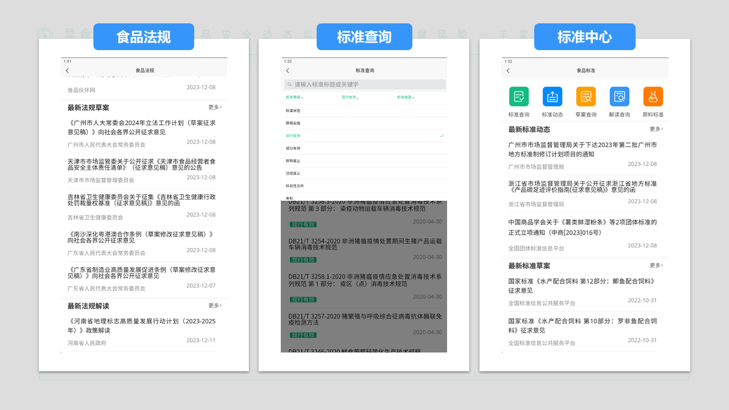Tap 更多 beside 最新标准动态

tap(656, 129)
